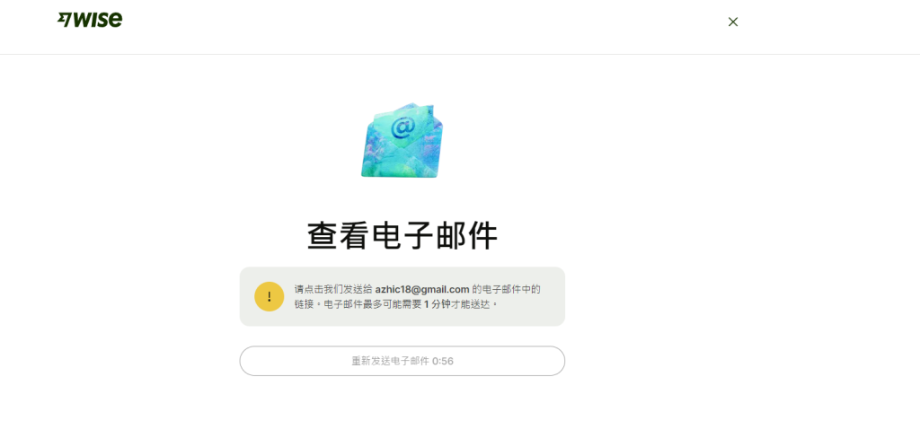This screenshot has width=920, height=421.
Task: Click the 才能送达 text at message end
Action: [x=471, y=304]
